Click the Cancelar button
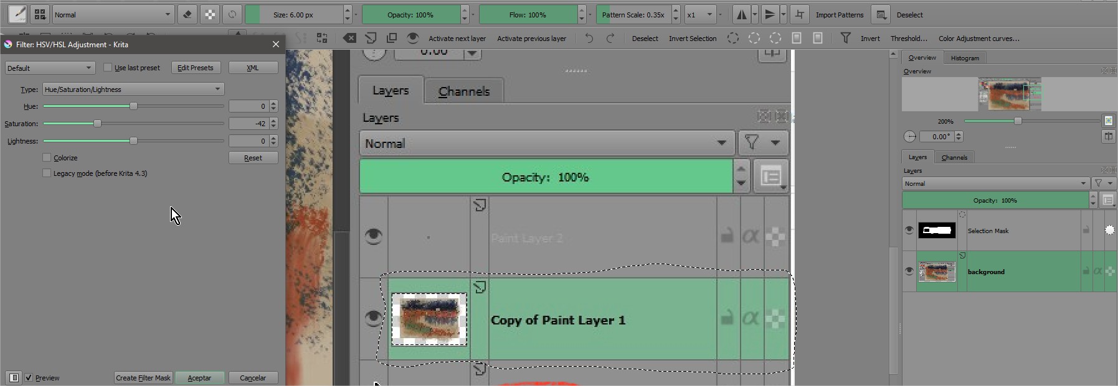This screenshot has height=386, width=1118. point(253,378)
